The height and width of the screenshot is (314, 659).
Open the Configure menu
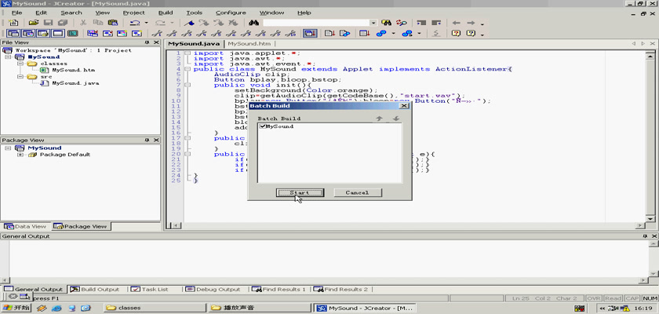[x=231, y=13]
